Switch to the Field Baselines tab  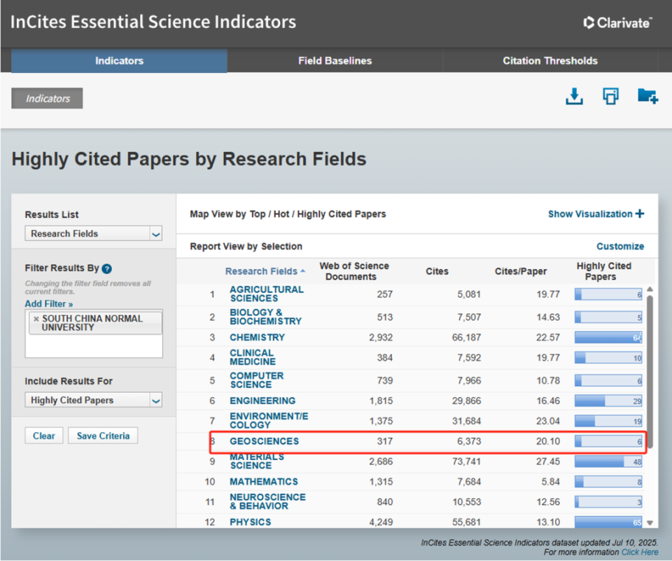click(x=335, y=61)
